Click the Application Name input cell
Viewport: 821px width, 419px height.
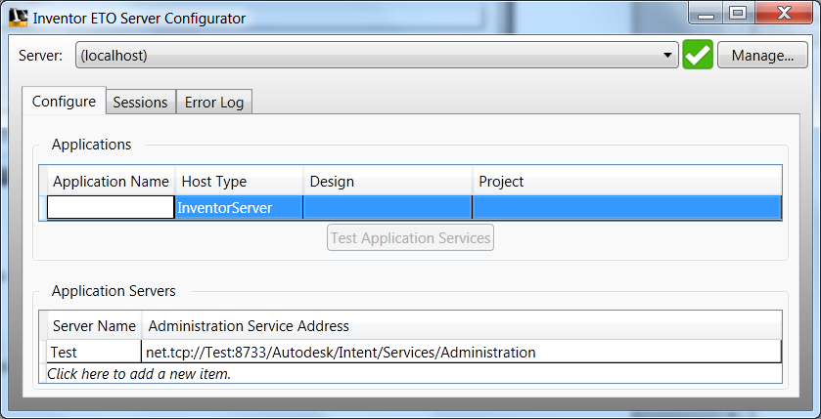[111, 207]
